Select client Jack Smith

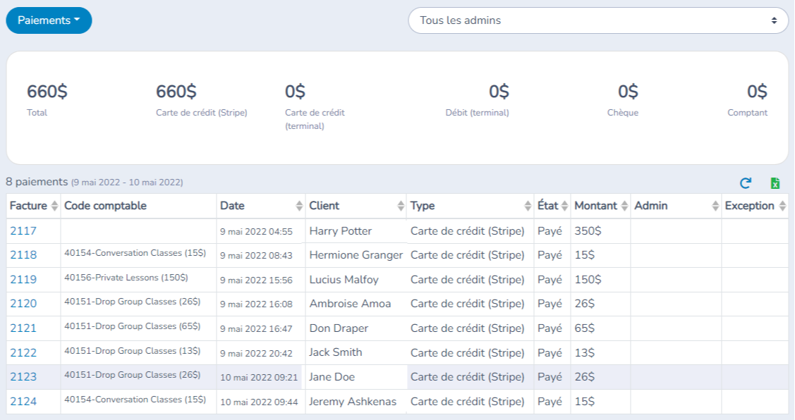[x=336, y=352]
